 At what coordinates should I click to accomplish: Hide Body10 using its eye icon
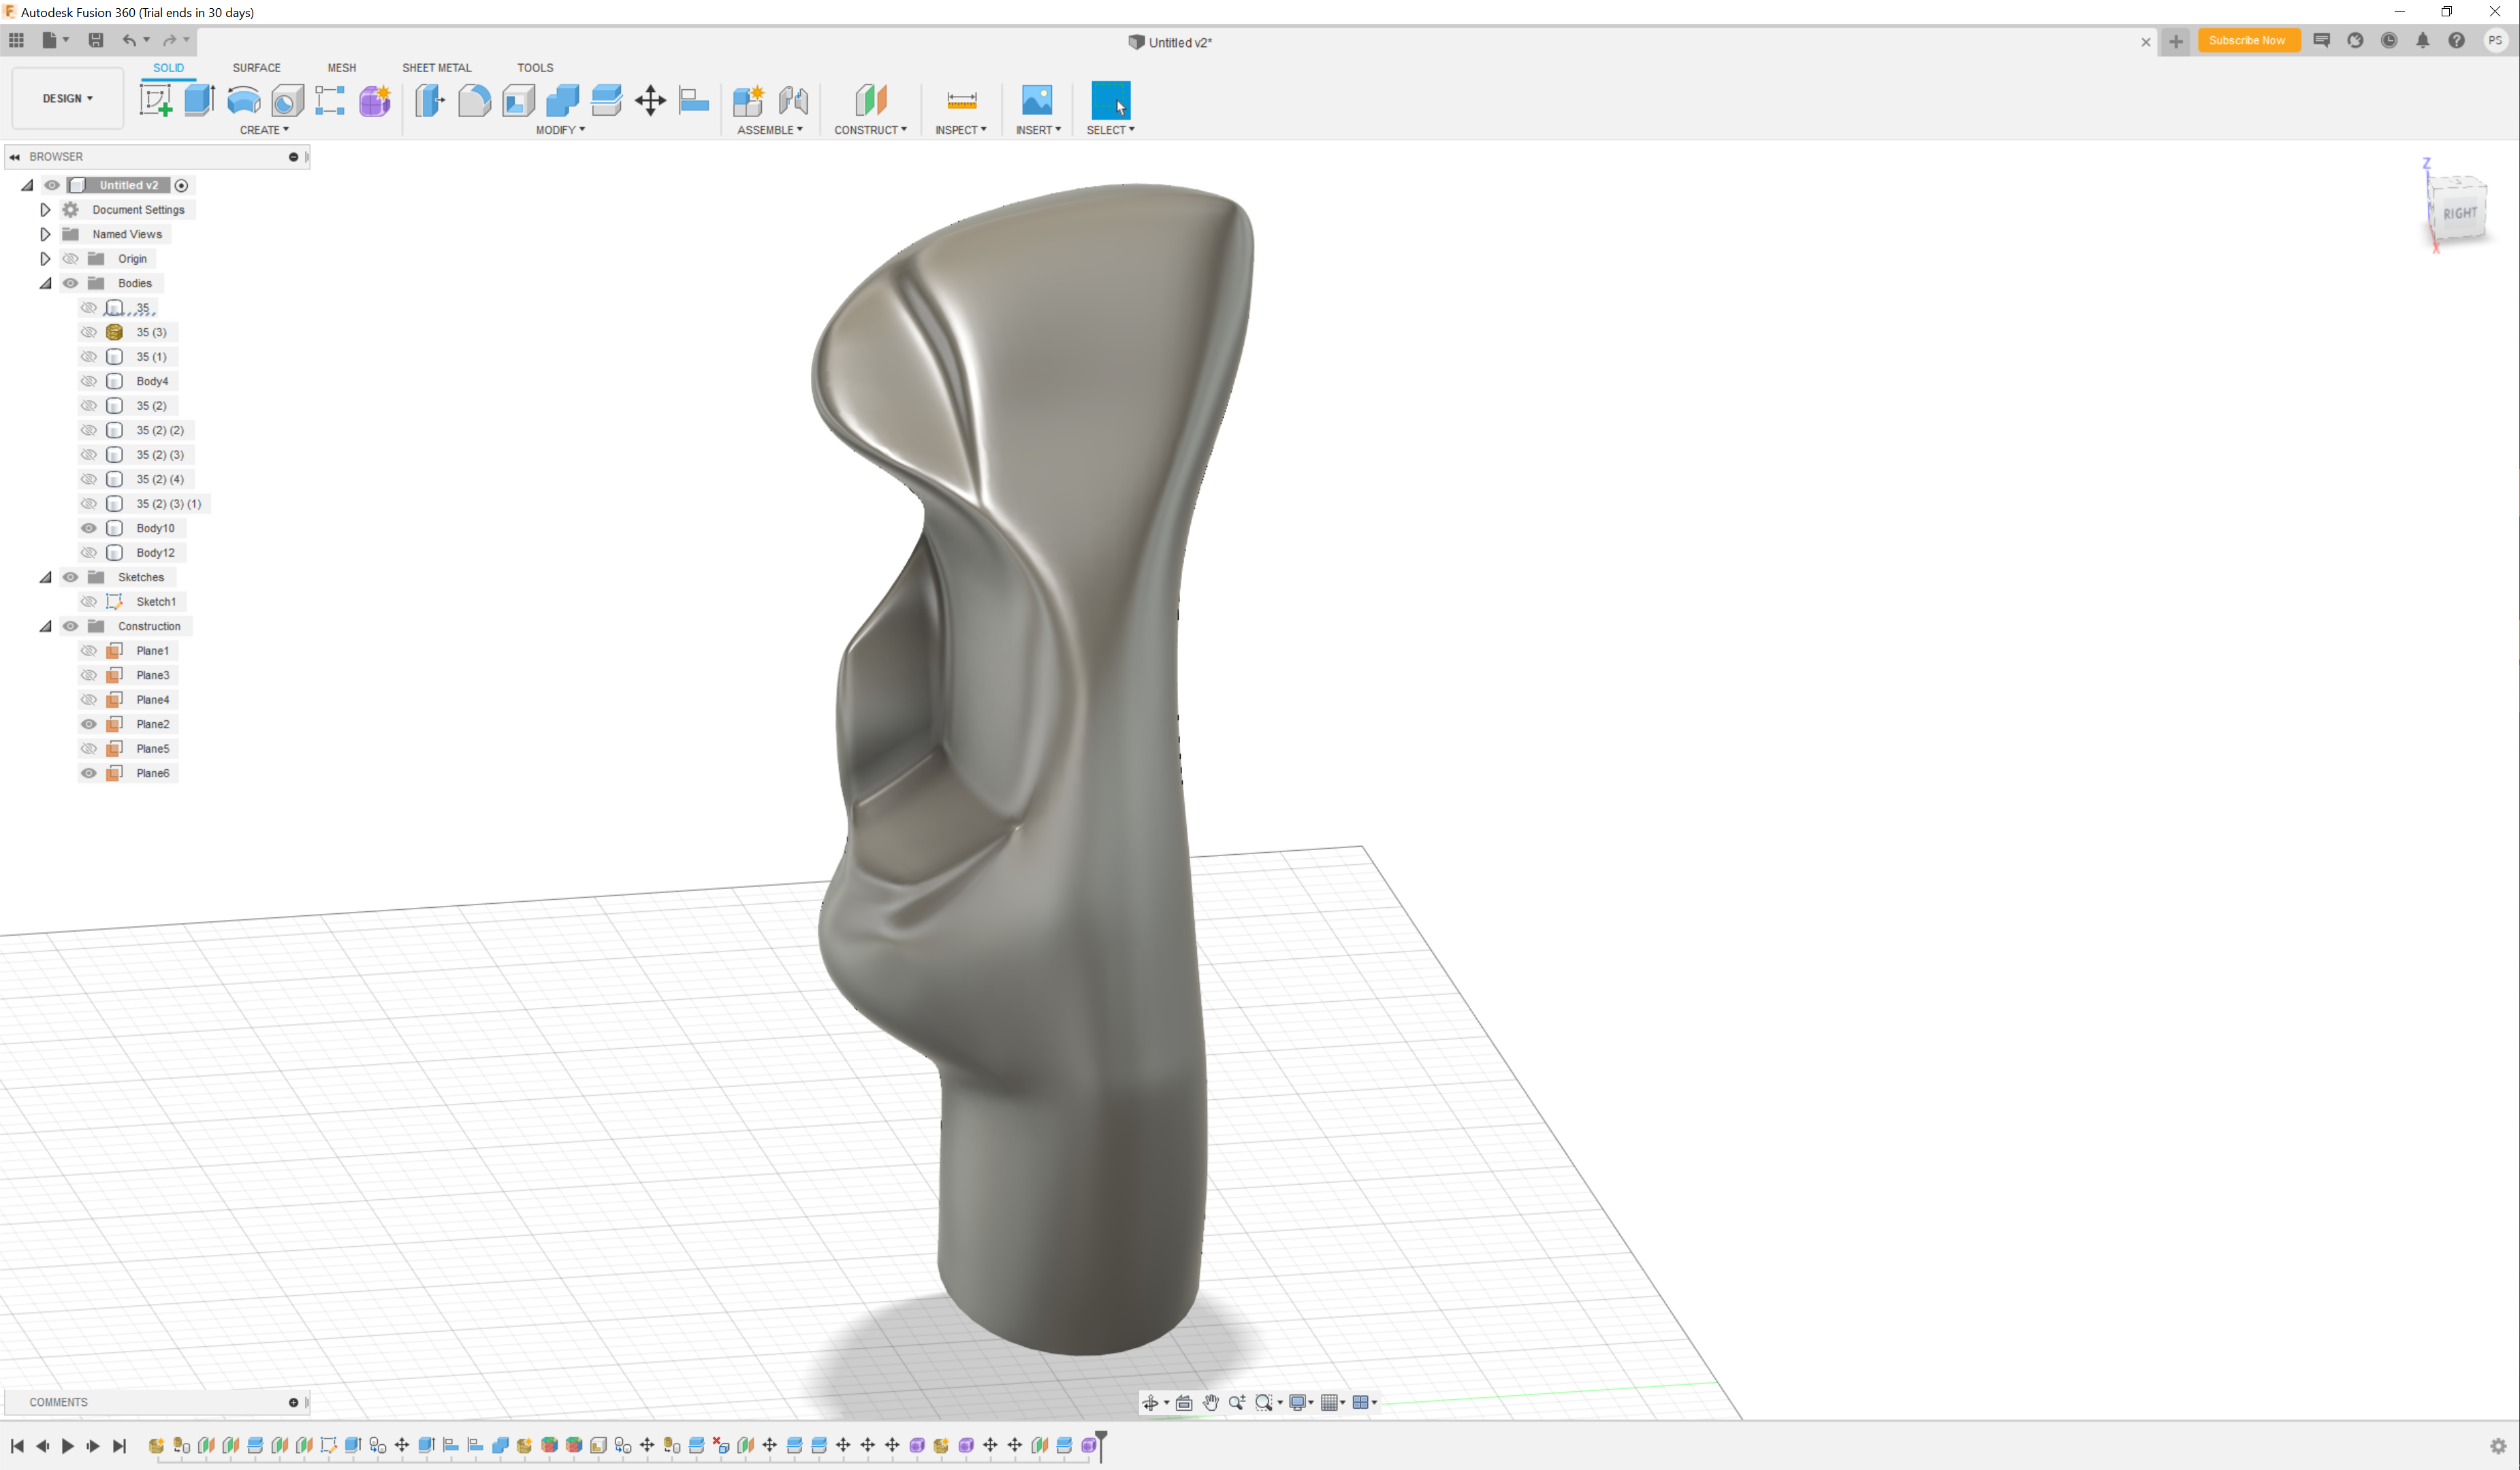coord(89,527)
